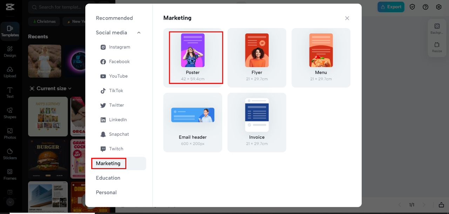Click the Export button
Screen dimensions: 449x214
coord(391,7)
